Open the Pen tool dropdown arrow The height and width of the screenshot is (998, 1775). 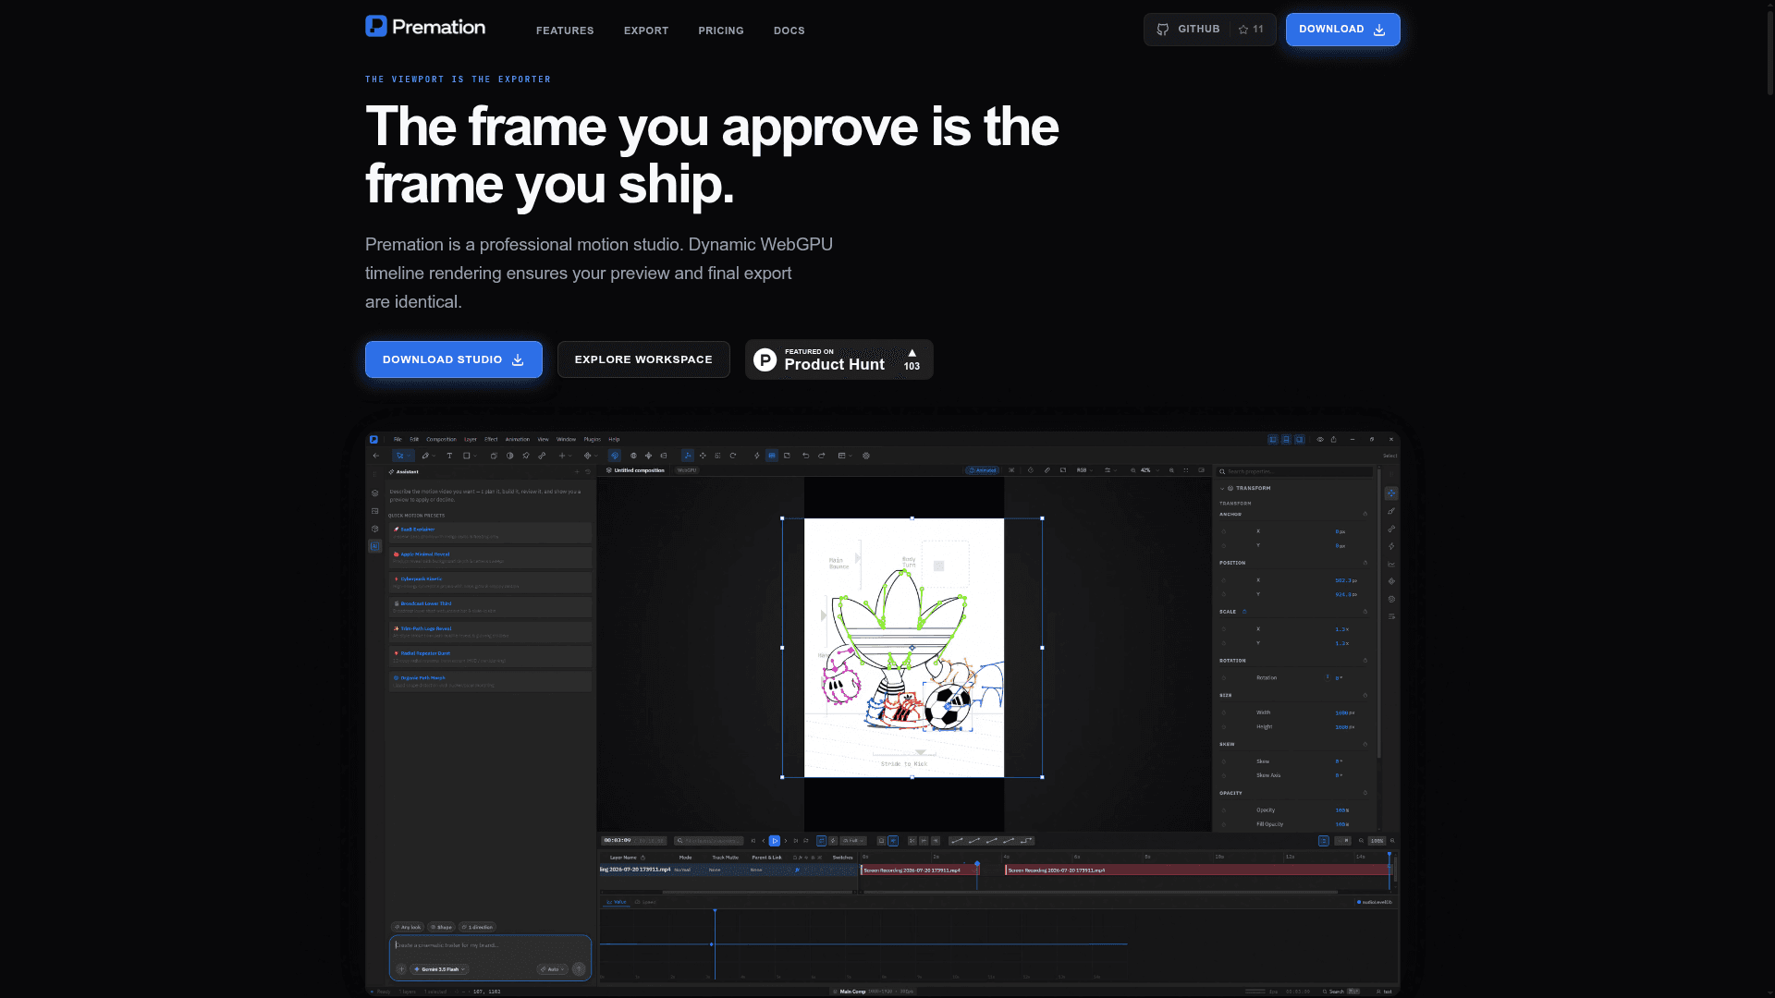(434, 456)
